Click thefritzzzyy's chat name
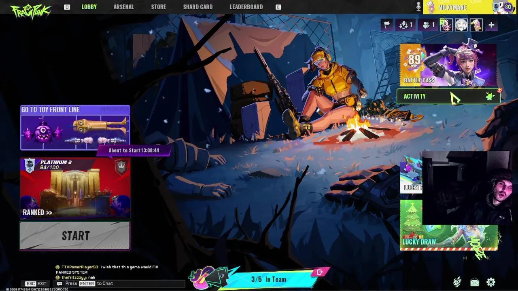 point(73,278)
